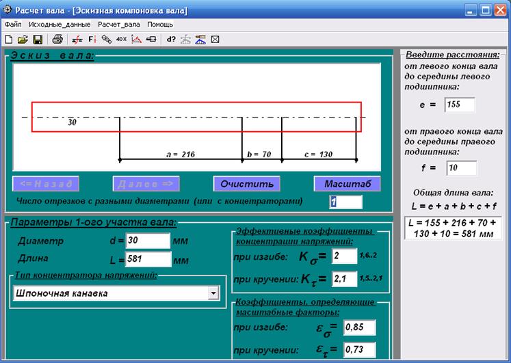Image resolution: width=511 pixels, height=363 pixels.
Task: Click the f distance input field
Action: click(462, 168)
